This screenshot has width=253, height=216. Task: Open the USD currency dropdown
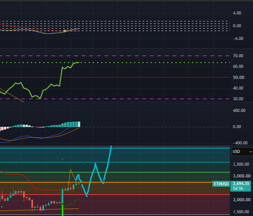coord(242,152)
